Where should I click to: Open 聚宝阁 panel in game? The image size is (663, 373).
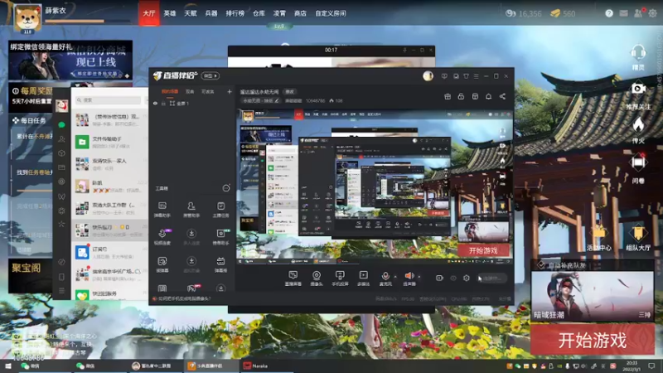coord(31,275)
